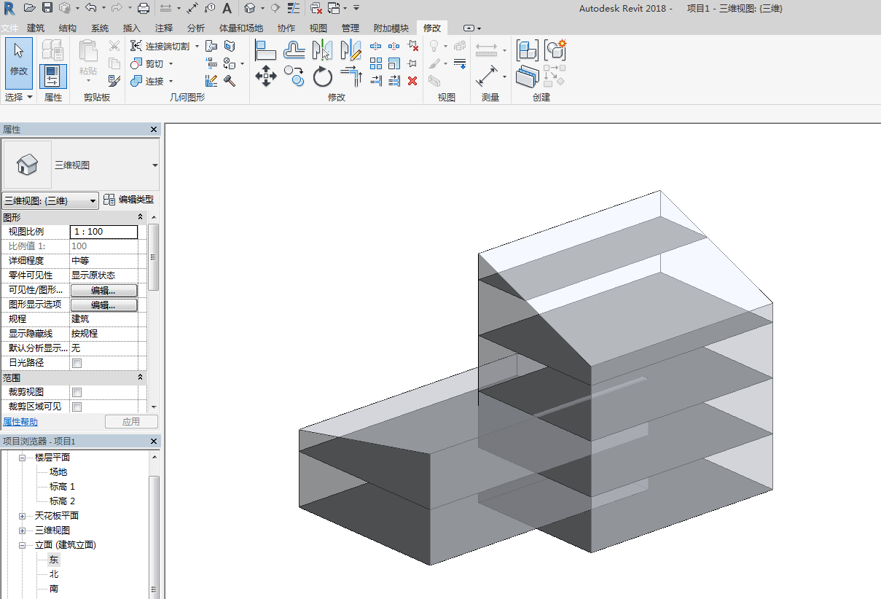
Task: Select the Move tool in the ribbon
Action: (266, 76)
